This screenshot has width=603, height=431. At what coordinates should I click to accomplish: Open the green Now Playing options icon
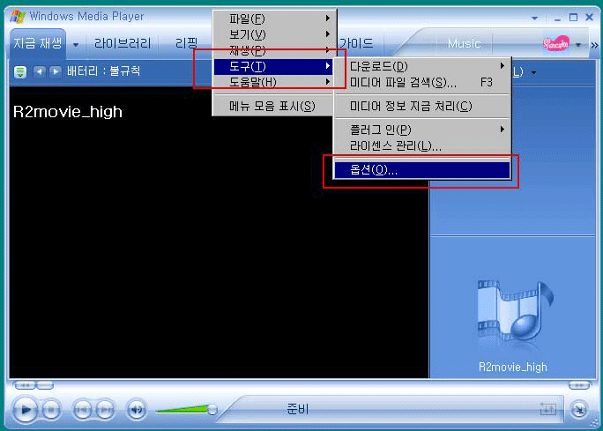tap(20, 72)
